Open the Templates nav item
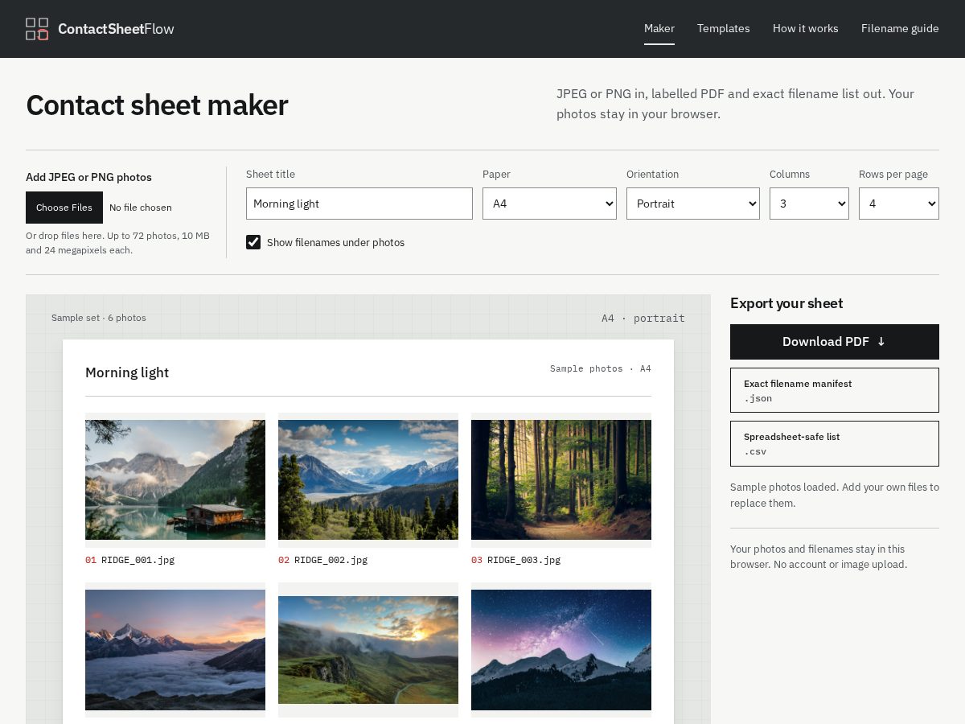Viewport: 965px width, 724px height. pyautogui.click(x=724, y=28)
